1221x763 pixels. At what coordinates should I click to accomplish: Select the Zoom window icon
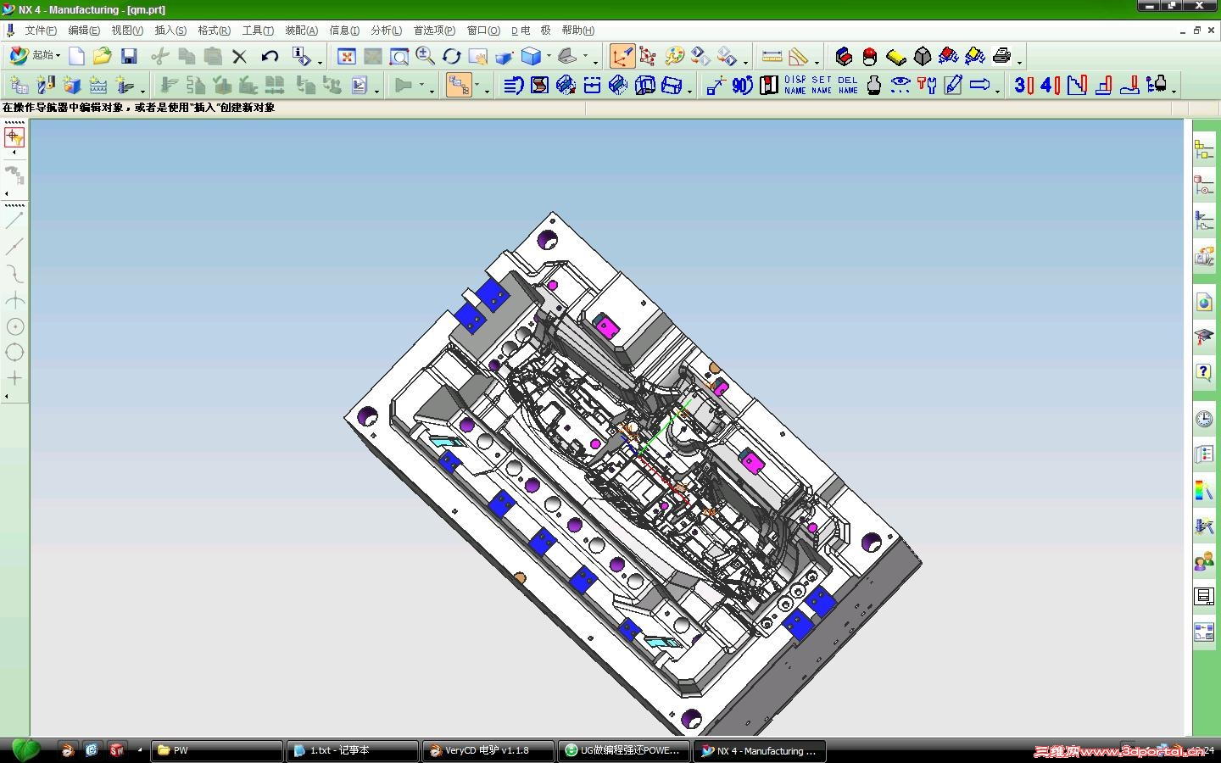(399, 57)
